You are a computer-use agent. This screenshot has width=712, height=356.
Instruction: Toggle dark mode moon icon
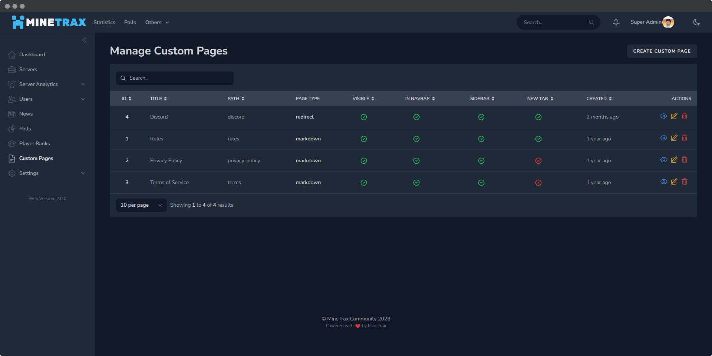696,22
